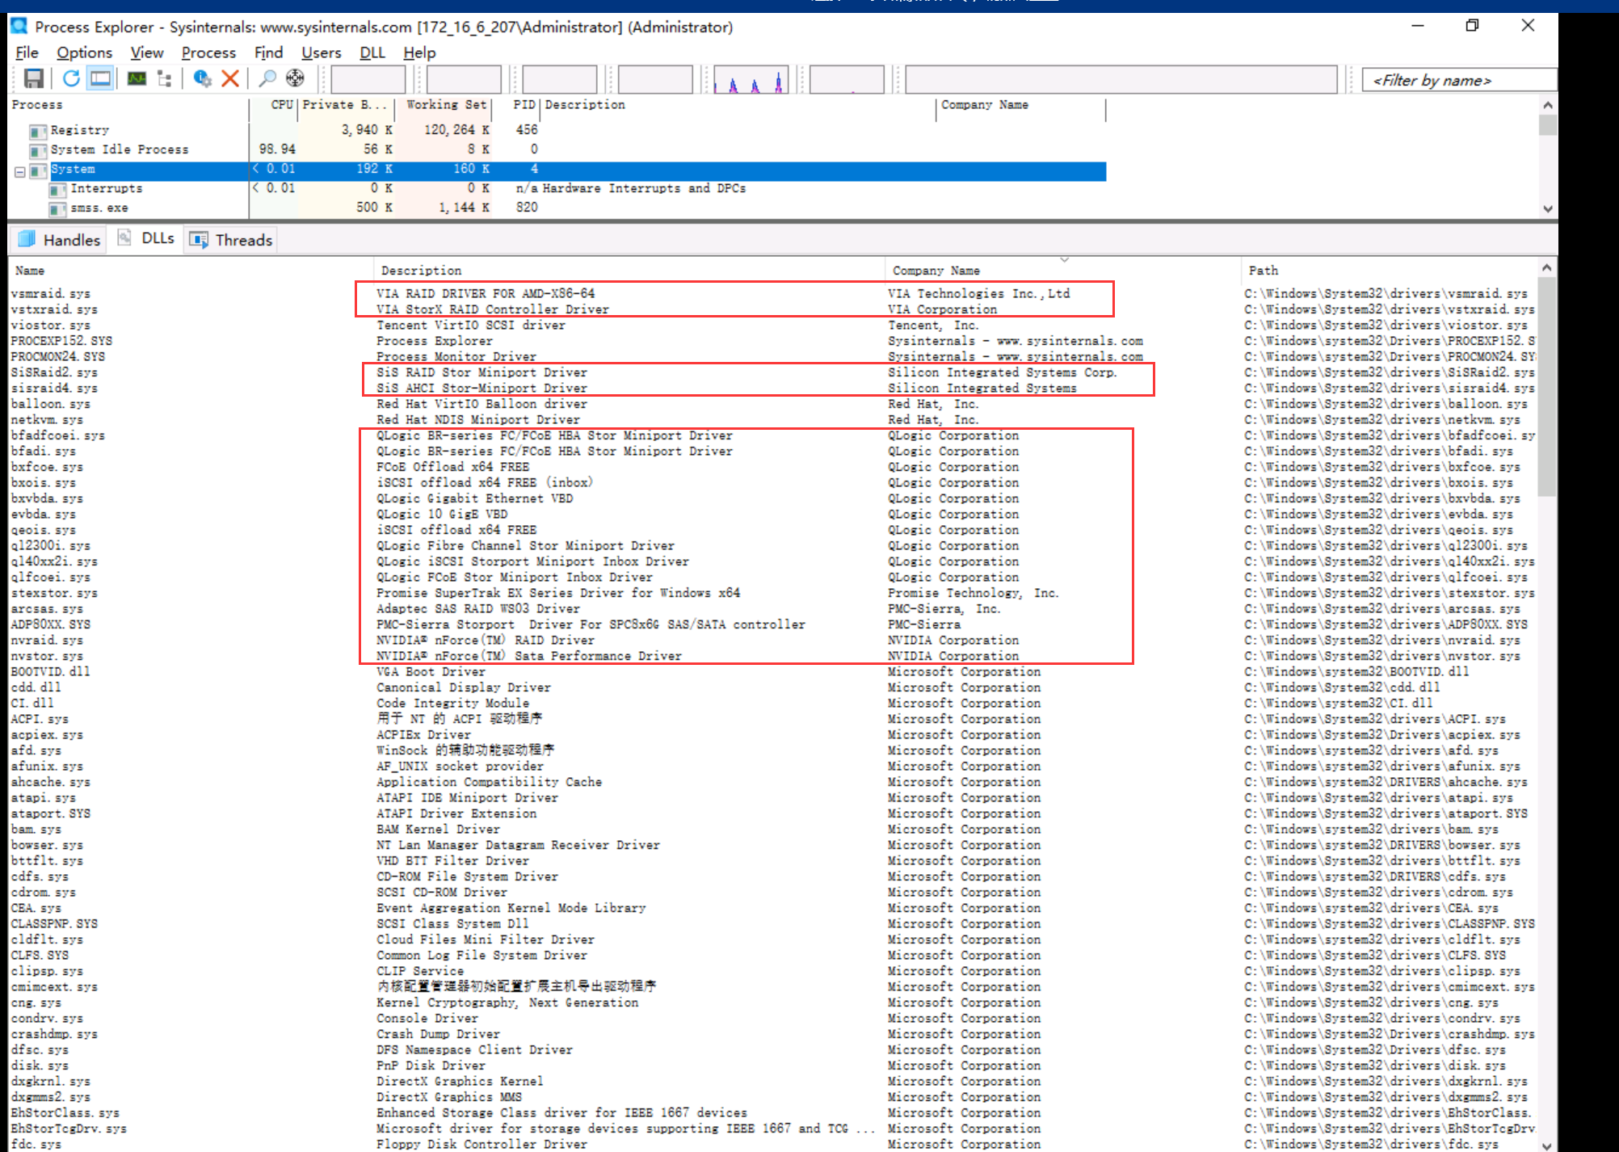Click the process Properties icon

point(202,78)
